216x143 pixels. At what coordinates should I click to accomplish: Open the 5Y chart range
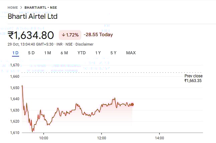click(113, 53)
